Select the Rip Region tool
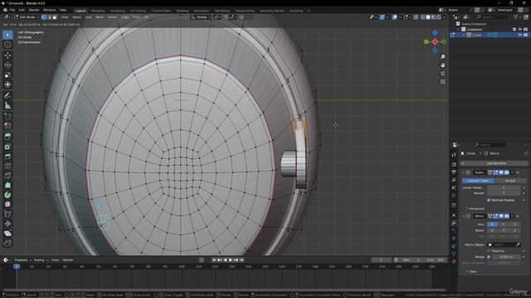Image resolution: width=531 pixels, height=298 pixels. [7, 243]
